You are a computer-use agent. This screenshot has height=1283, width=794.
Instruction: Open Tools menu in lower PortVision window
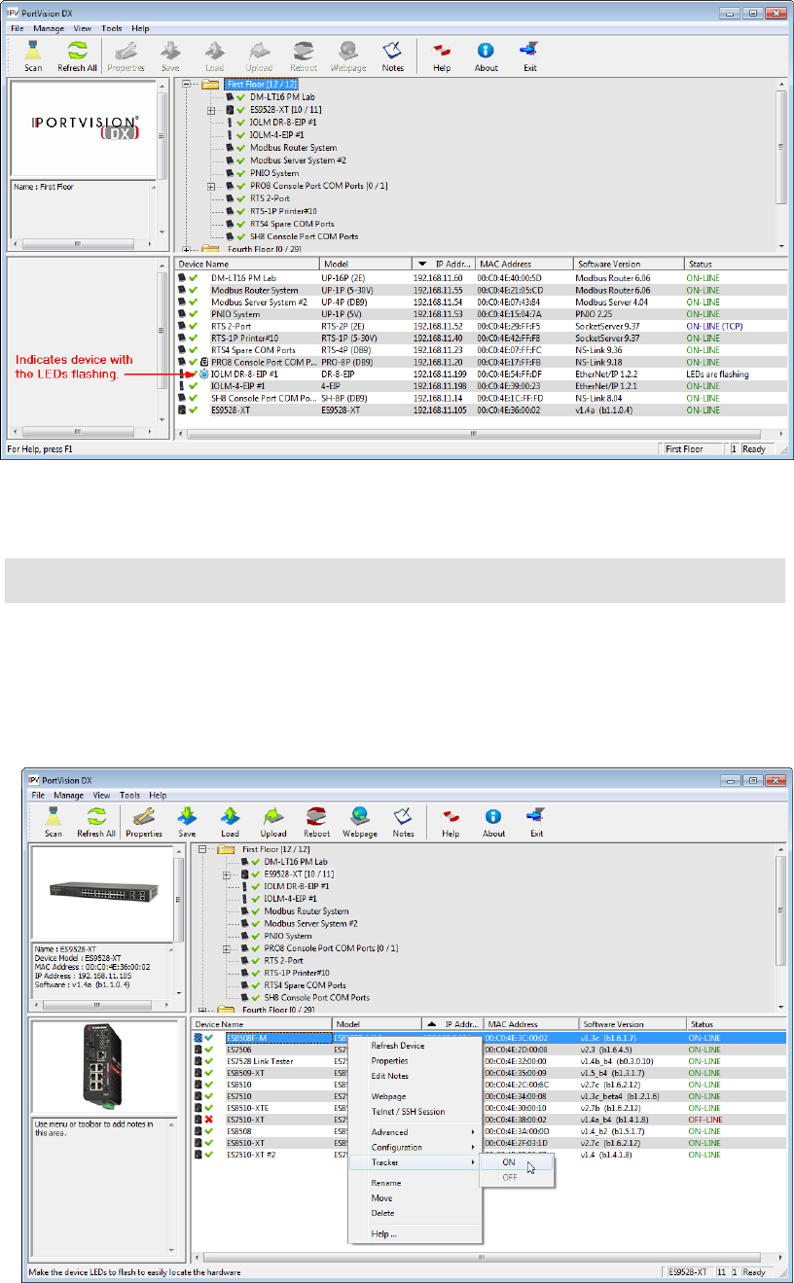pyautogui.click(x=130, y=795)
